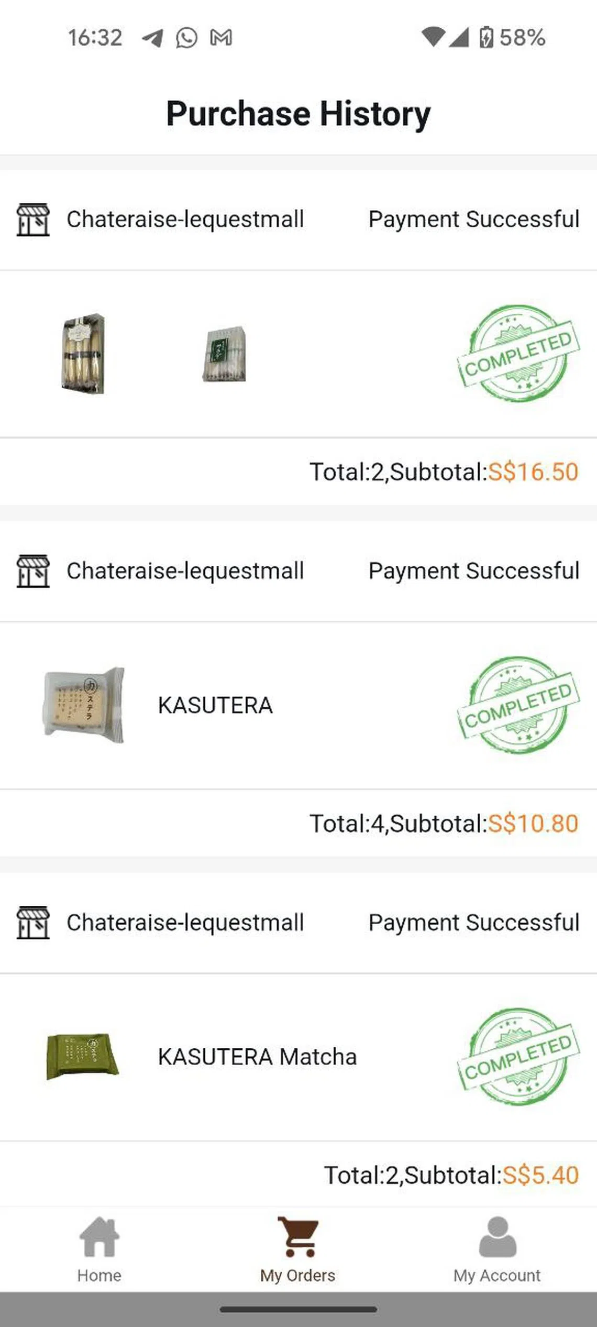The image size is (597, 1327).
Task: Tap the store icon of the KASUTERA order
Action: tap(33, 571)
